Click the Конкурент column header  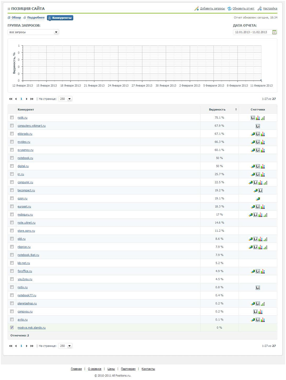(x=26, y=110)
